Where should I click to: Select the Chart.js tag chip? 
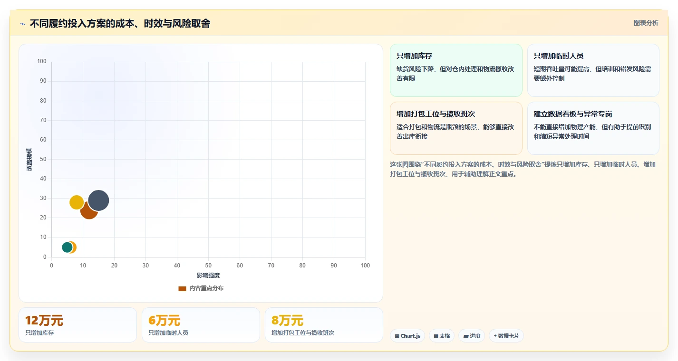coord(407,336)
